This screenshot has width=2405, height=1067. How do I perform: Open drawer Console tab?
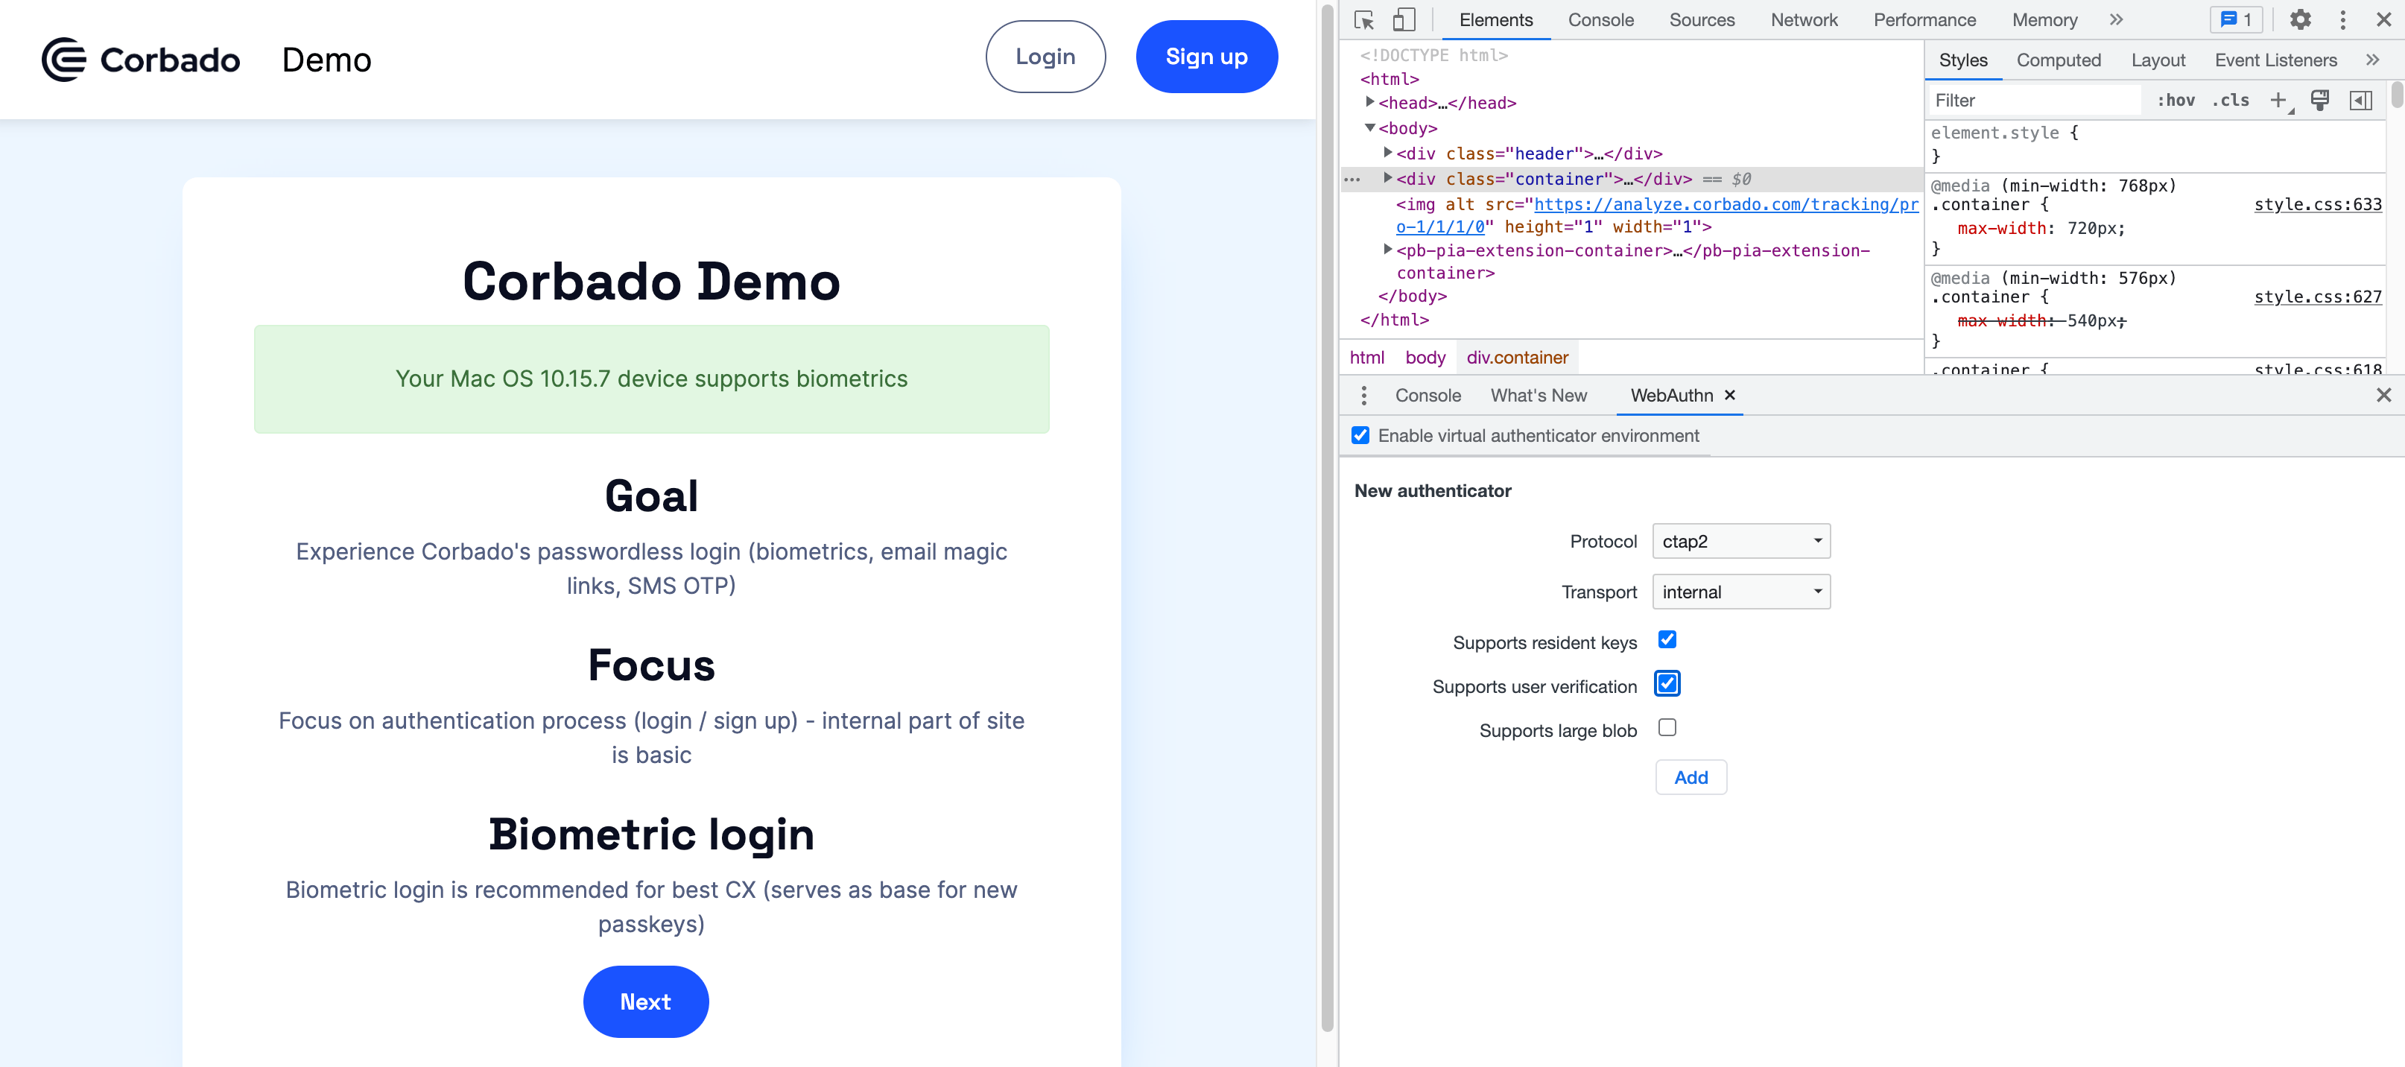point(1428,396)
